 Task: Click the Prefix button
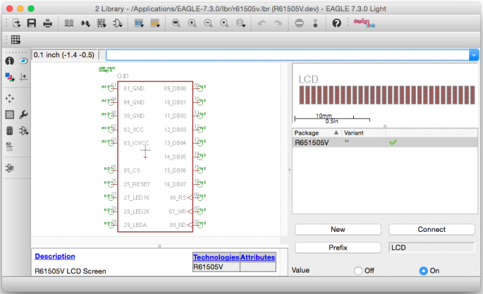(x=338, y=248)
